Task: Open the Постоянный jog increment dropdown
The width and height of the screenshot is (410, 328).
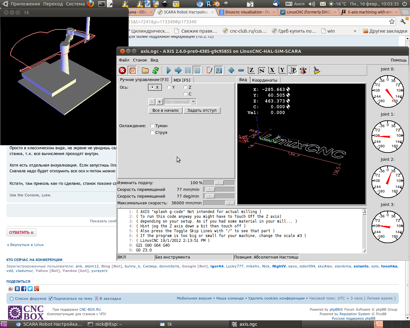Action: click(x=193, y=102)
